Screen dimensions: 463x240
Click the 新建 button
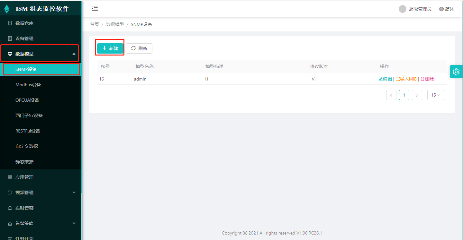tap(110, 48)
